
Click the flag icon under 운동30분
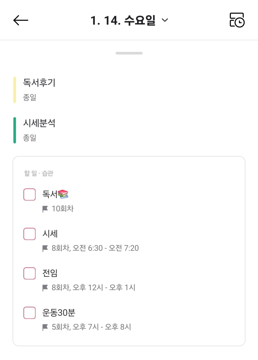tap(45, 327)
